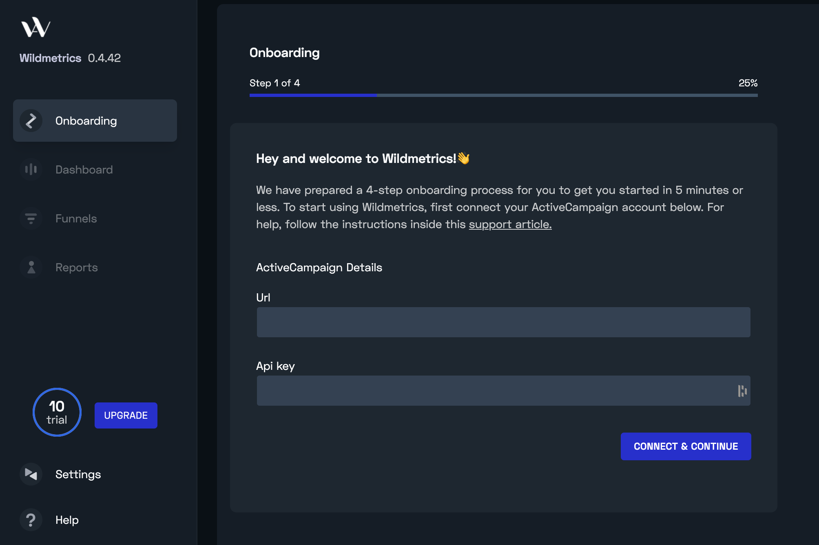Open the support article link

click(510, 224)
